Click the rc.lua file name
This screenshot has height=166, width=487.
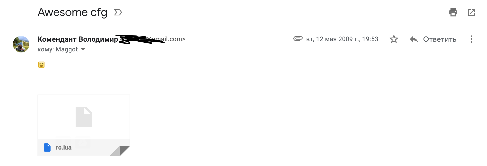click(x=64, y=147)
